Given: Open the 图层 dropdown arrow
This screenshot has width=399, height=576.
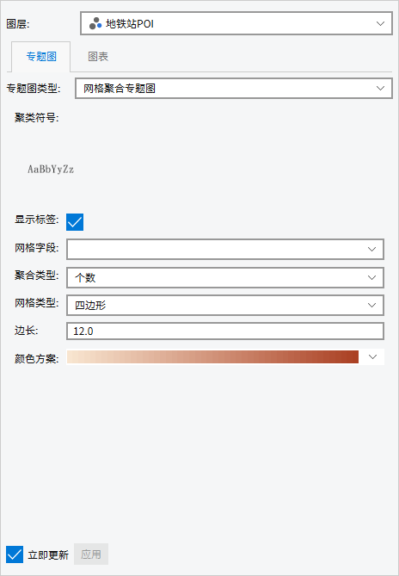Looking at the screenshot, I should (380, 23).
